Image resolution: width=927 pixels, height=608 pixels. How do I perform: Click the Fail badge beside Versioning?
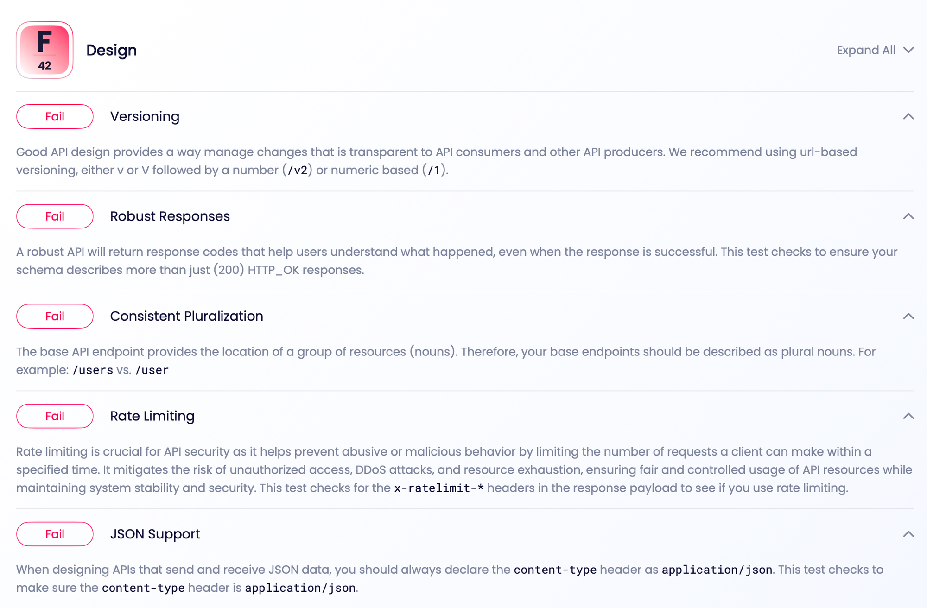tap(55, 116)
